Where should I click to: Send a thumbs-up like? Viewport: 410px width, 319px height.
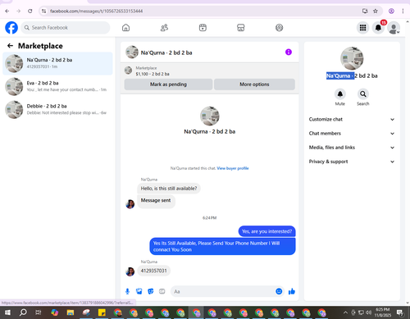pyautogui.click(x=292, y=291)
